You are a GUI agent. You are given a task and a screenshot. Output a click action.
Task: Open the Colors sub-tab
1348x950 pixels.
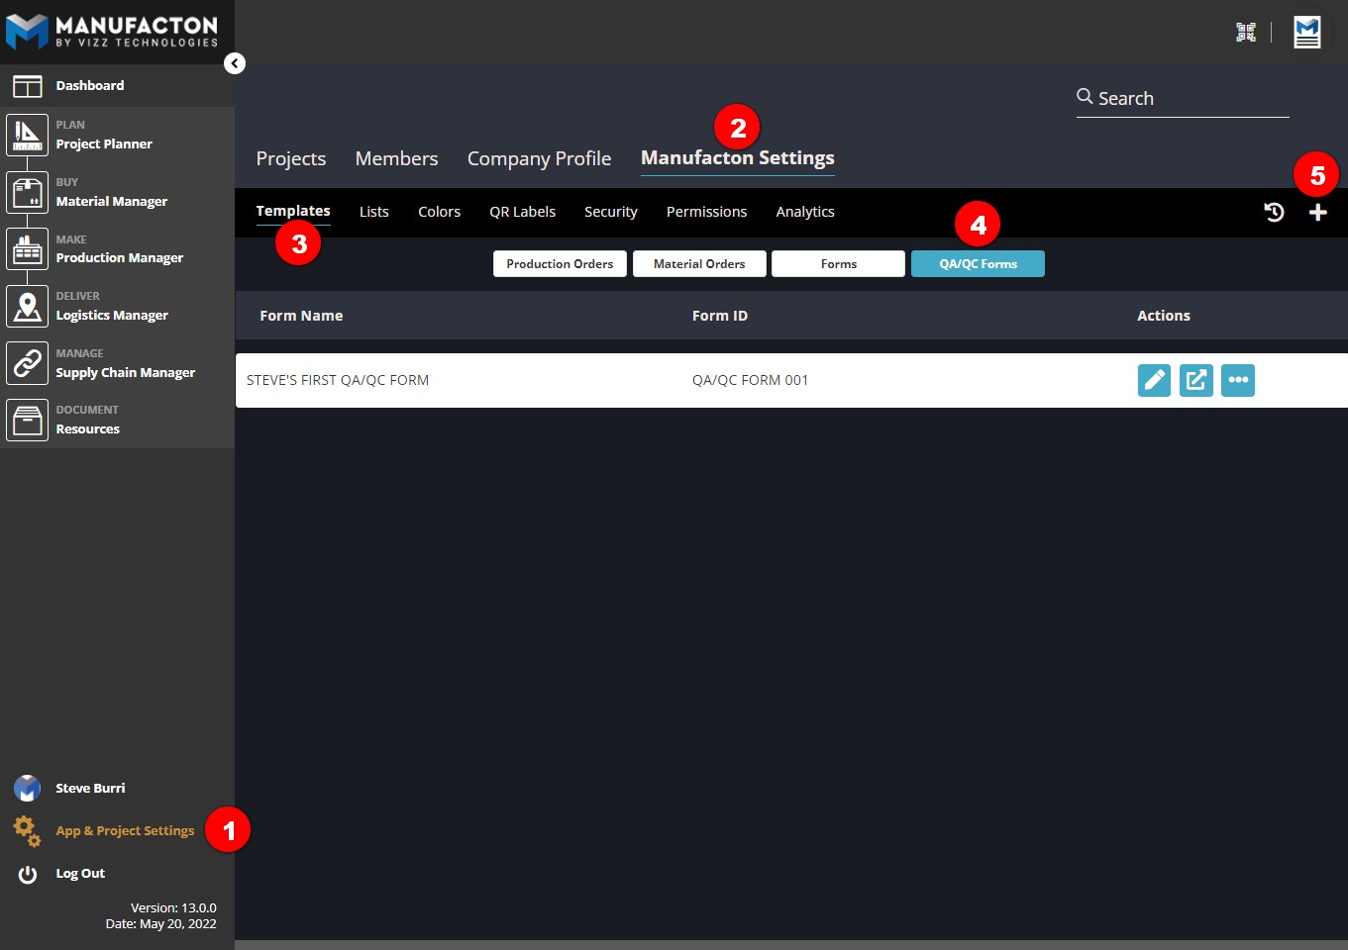[439, 212]
